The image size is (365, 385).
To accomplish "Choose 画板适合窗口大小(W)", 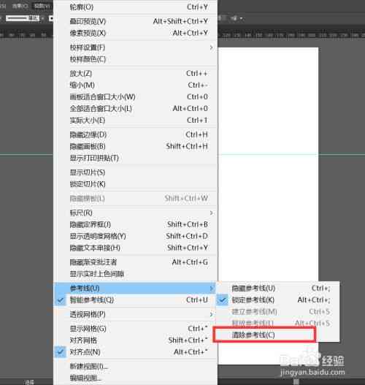I will (135, 97).
